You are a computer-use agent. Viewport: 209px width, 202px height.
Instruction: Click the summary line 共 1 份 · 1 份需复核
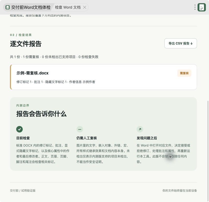[x=54, y=57]
